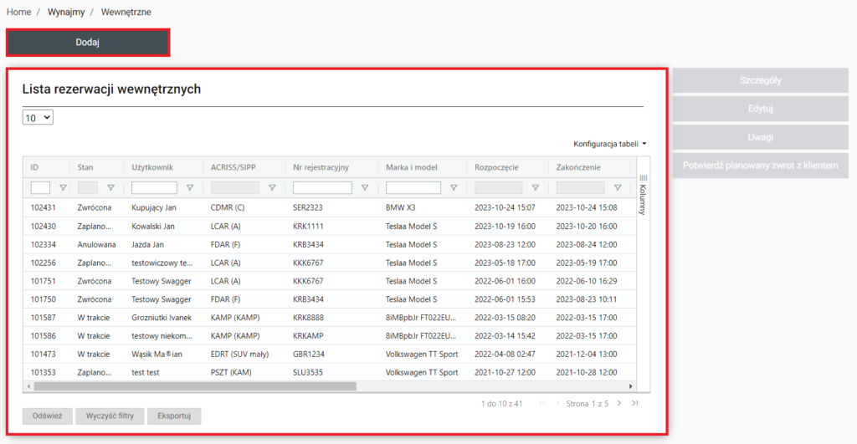The height and width of the screenshot is (444, 857).
Task: Open the Rozpoczęcie column filter icon
Action: pyautogui.click(x=536, y=188)
